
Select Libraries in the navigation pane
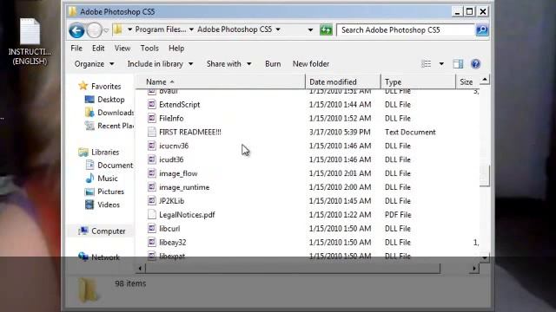click(x=98, y=153)
